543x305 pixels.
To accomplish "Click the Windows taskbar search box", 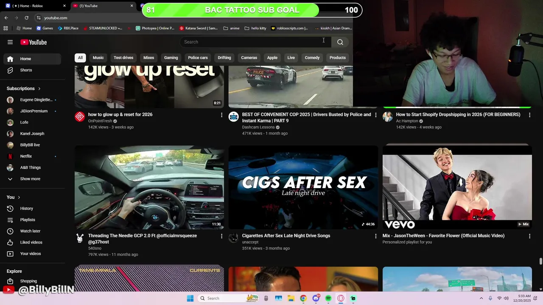I will tap(228, 298).
